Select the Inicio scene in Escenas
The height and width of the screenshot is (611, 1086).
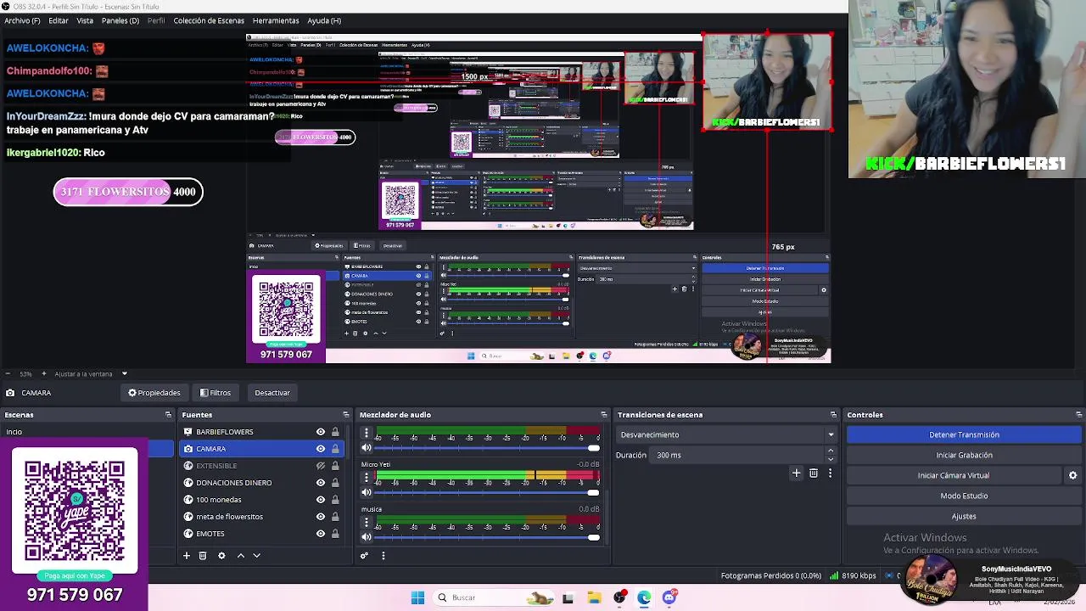pyautogui.click(x=14, y=432)
